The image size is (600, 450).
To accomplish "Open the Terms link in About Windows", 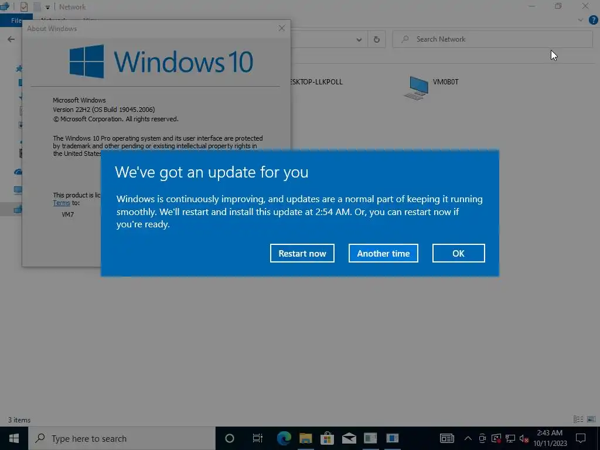I will click(x=61, y=203).
